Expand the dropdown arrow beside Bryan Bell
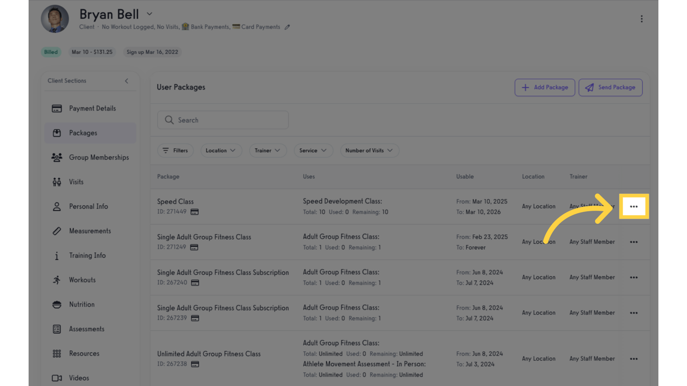687x386 pixels. point(149,14)
